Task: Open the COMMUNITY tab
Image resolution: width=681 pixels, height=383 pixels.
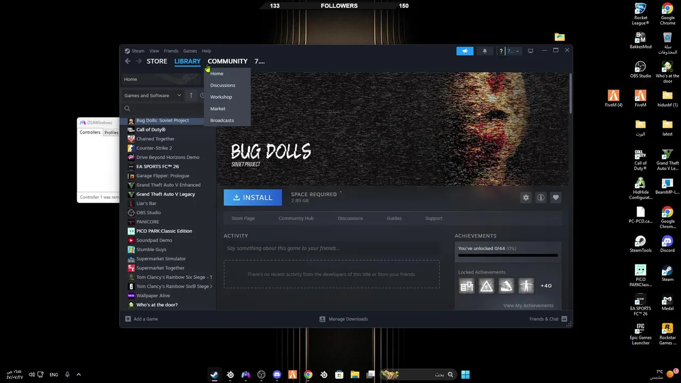Action: tap(227, 61)
